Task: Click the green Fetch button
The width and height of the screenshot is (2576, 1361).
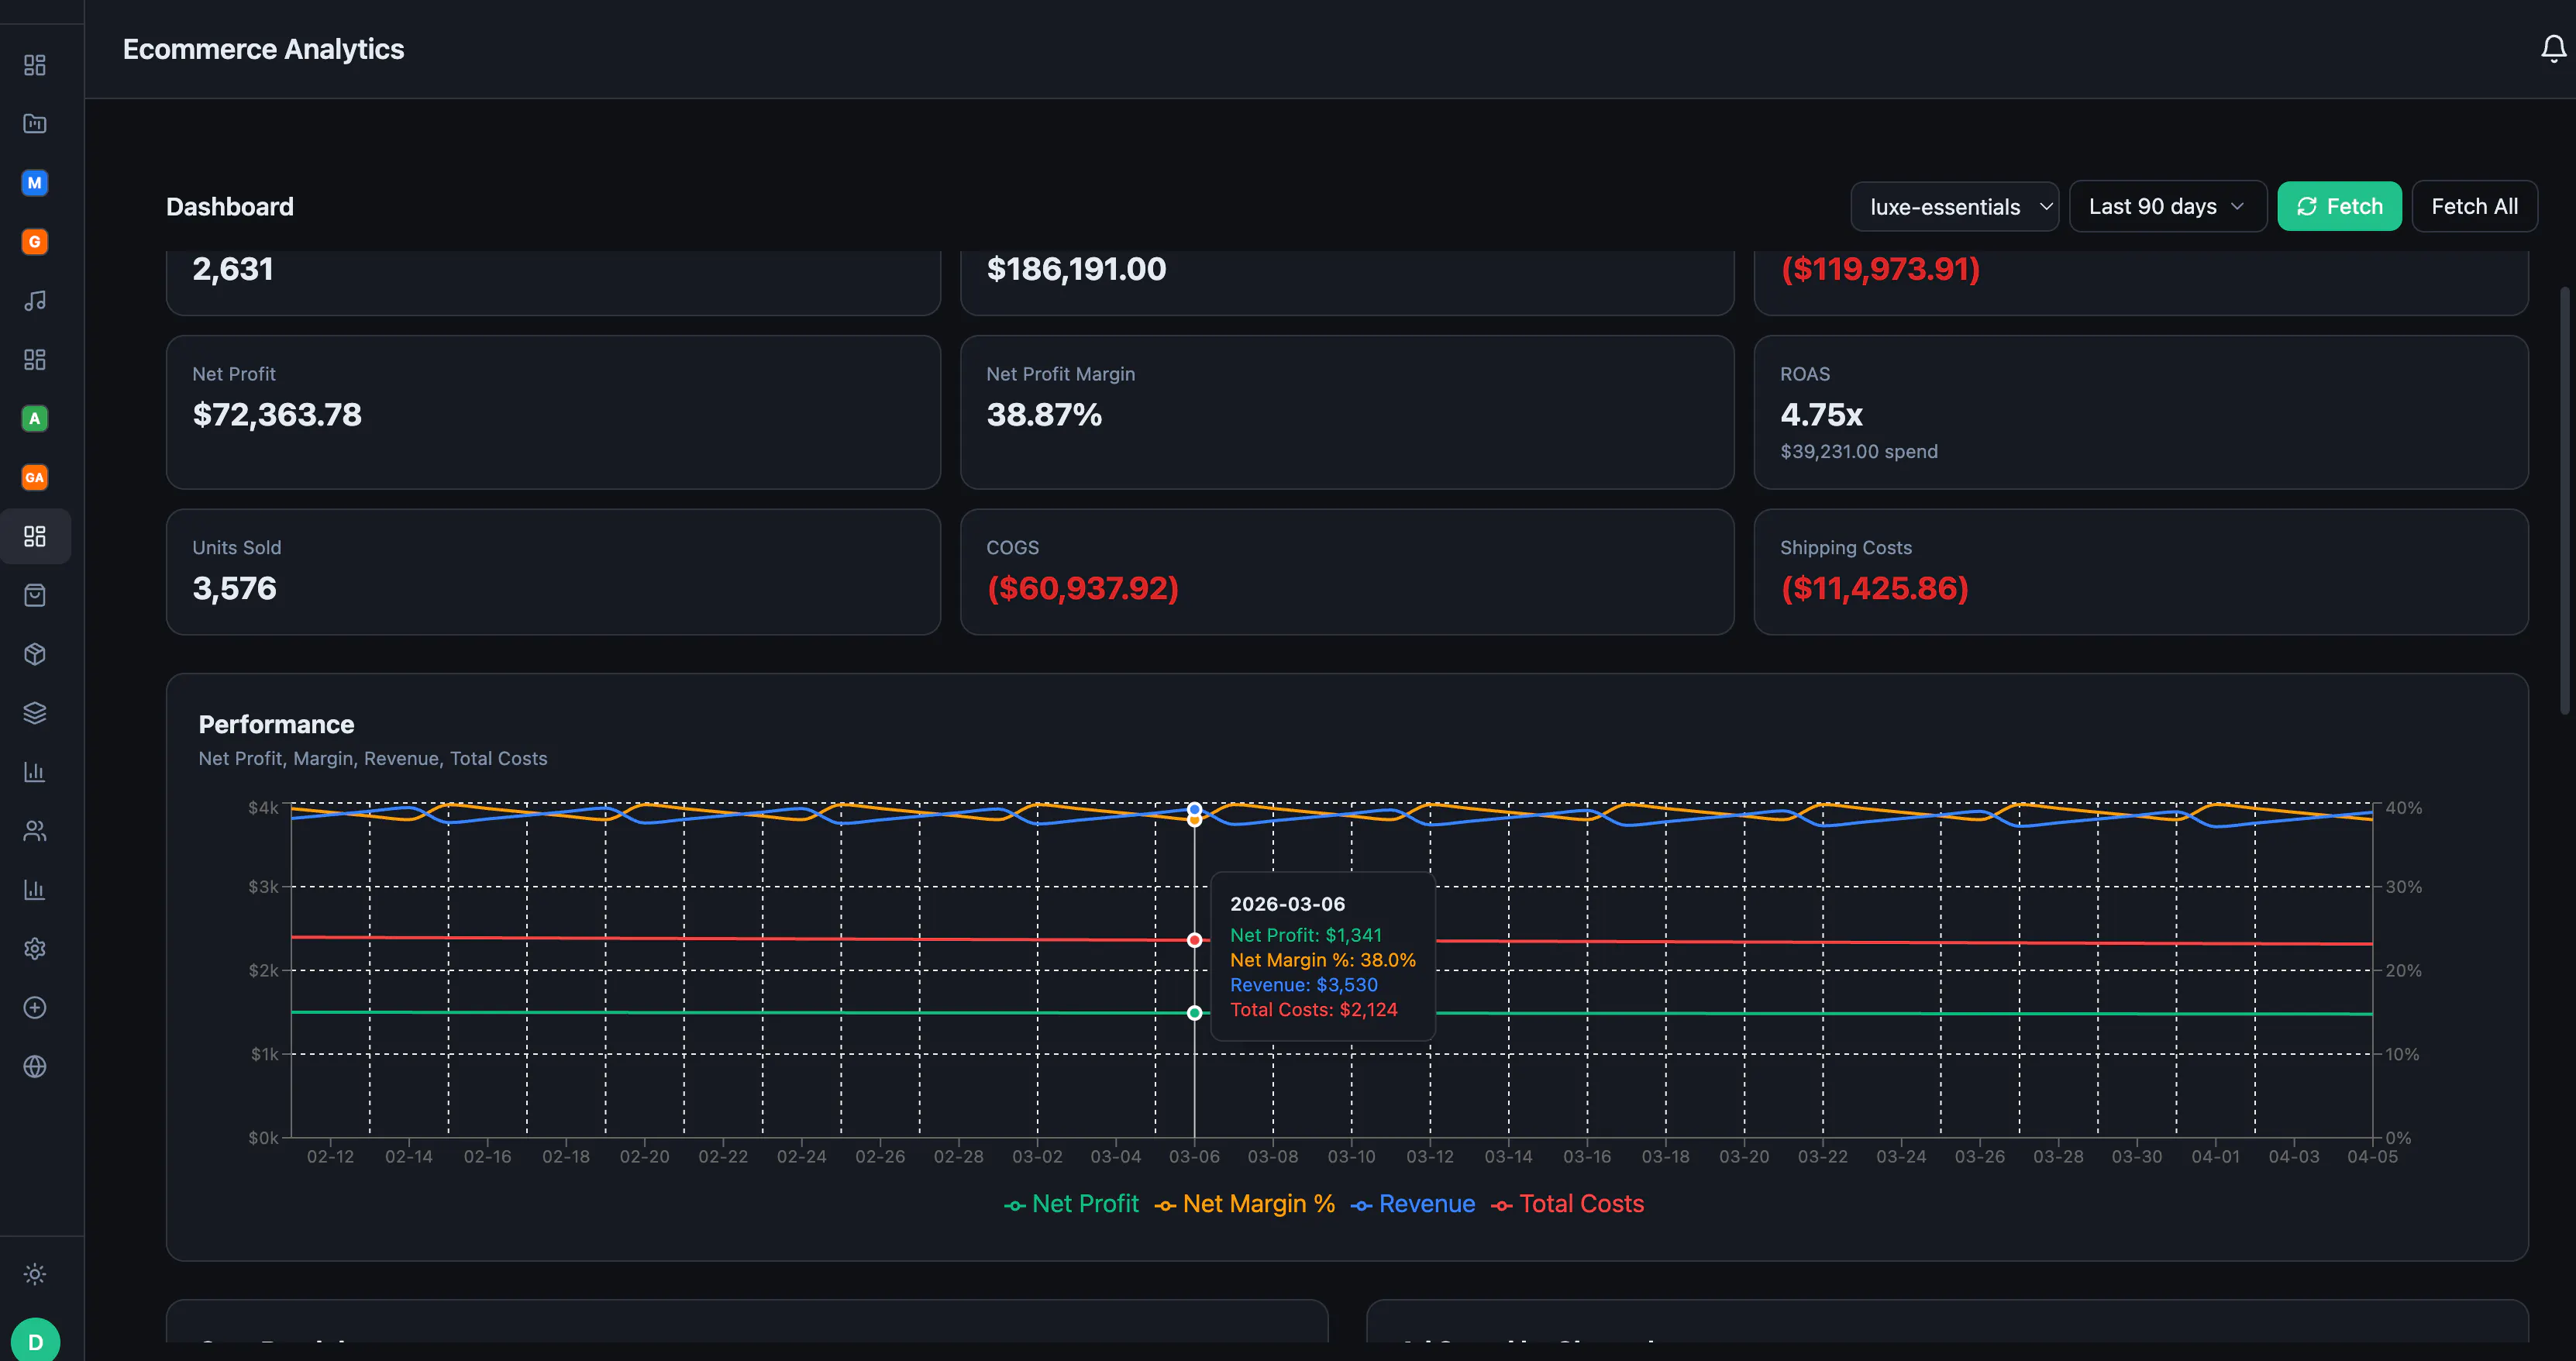Action: [x=2339, y=207]
